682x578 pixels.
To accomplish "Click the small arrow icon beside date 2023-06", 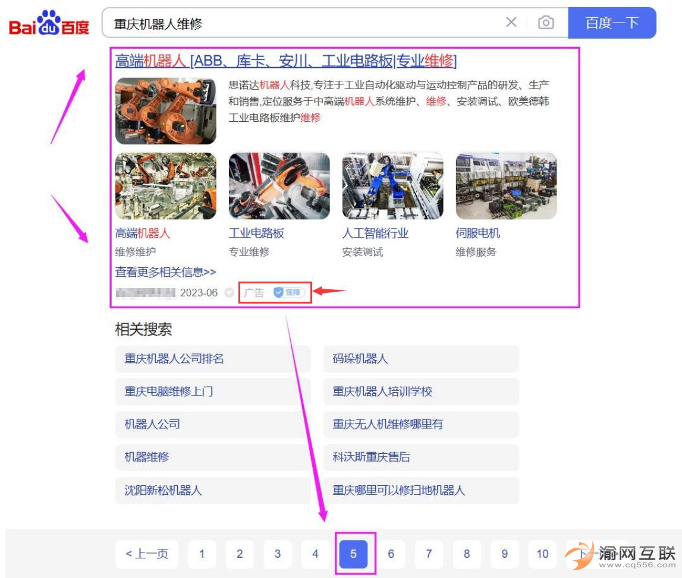I will point(230,293).
